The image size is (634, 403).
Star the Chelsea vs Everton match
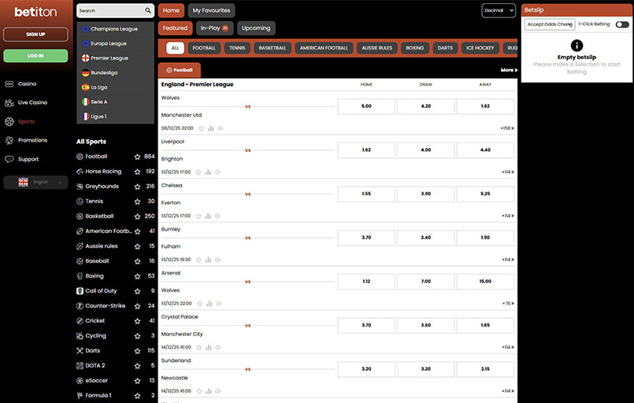point(198,216)
